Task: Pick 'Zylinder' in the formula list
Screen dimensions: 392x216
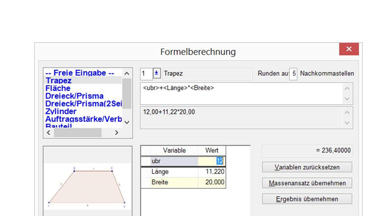Action: pyautogui.click(x=61, y=111)
